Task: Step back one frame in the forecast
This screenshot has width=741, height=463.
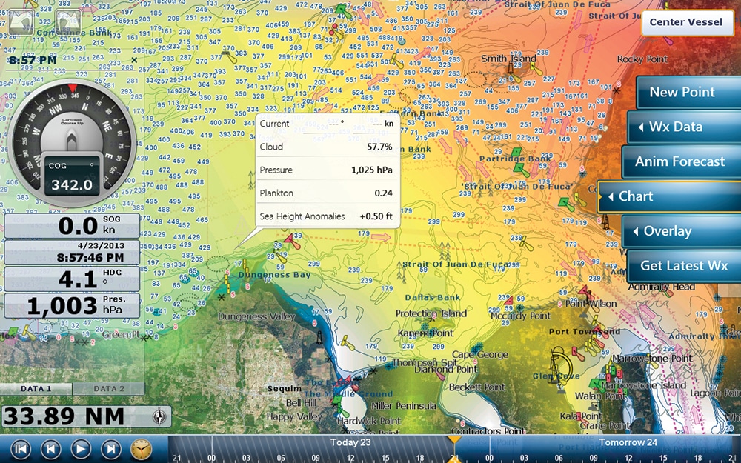Action: coord(50,448)
